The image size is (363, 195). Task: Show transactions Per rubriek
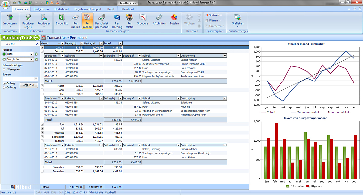75,20
